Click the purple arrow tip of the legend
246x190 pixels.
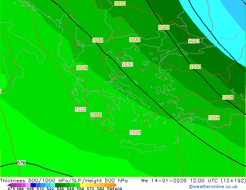[9, 185]
